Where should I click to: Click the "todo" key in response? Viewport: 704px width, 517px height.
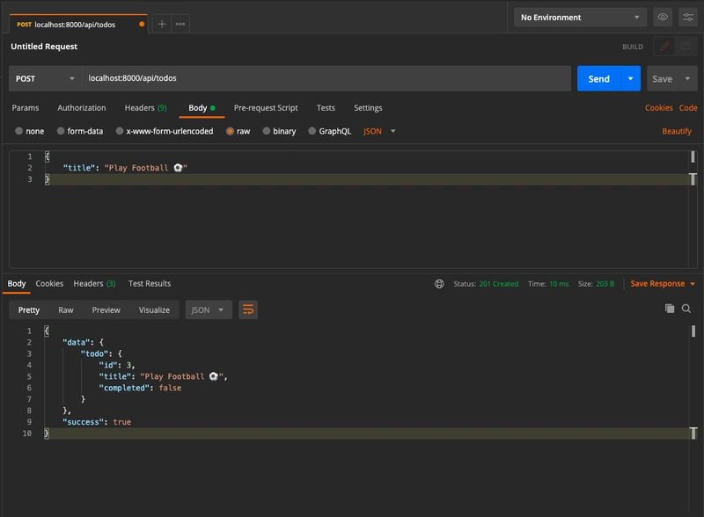pyautogui.click(x=96, y=353)
